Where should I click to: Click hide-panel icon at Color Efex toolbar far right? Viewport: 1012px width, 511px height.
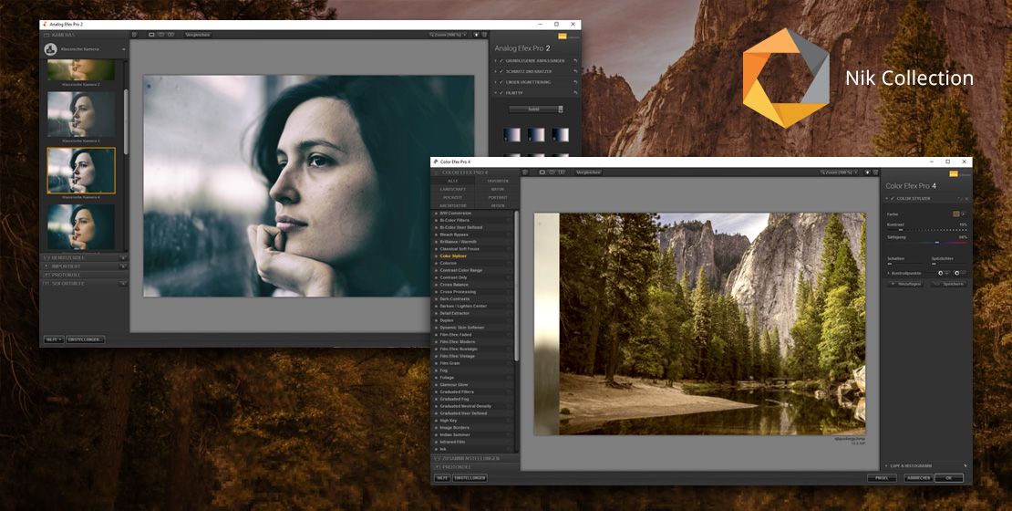876,172
